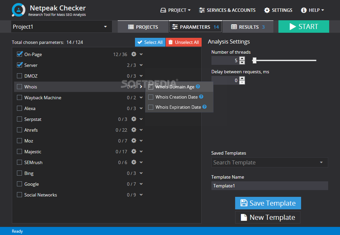The image size is (340, 235).
Task: Click the Select All button
Action: [150, 42]
